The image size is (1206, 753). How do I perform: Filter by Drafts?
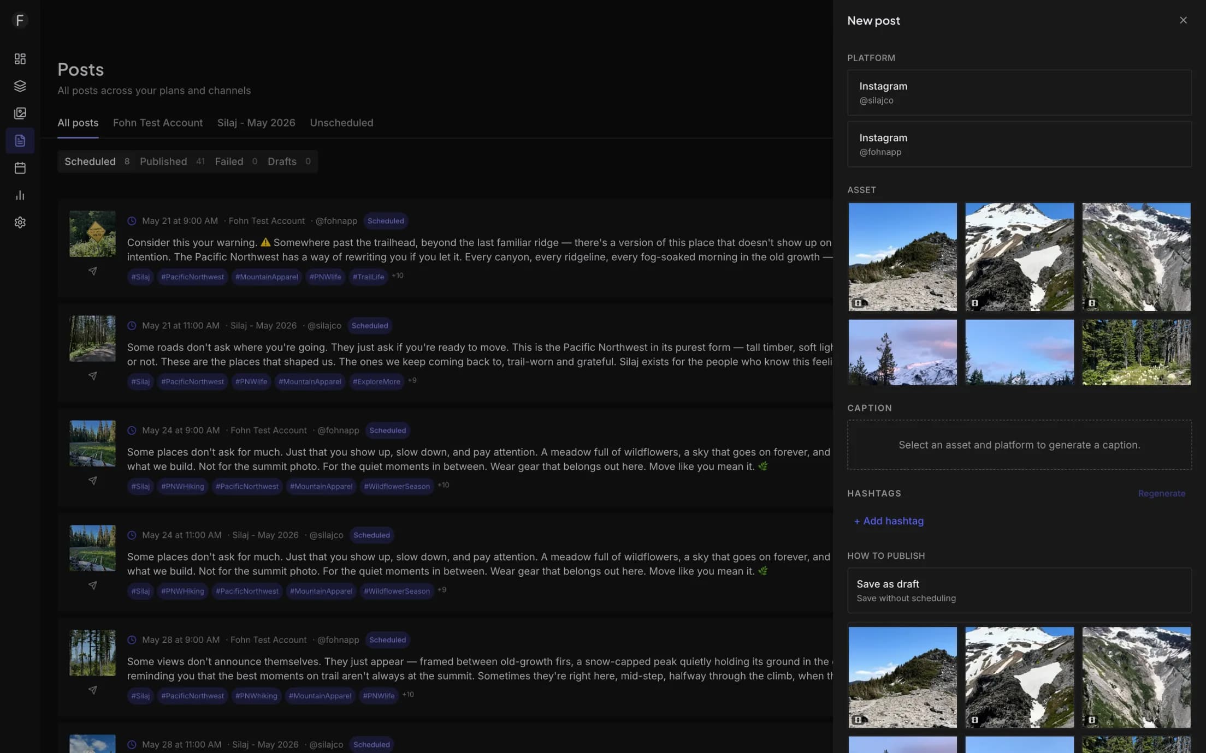pos(289,162)
